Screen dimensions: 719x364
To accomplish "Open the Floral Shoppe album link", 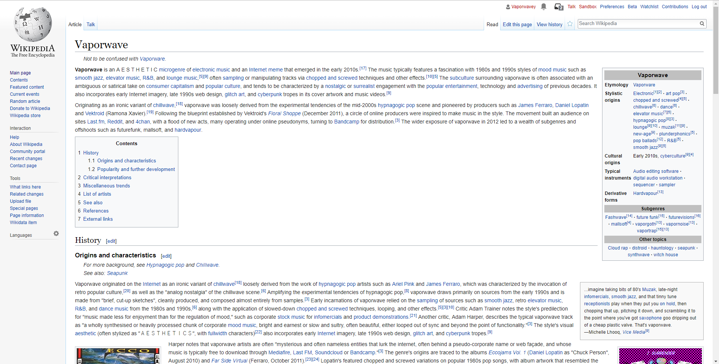I will (284, 114).
